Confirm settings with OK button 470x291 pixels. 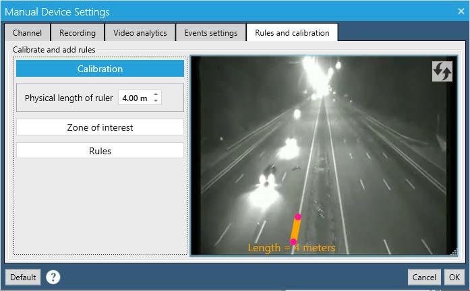[x=454, y=278]
